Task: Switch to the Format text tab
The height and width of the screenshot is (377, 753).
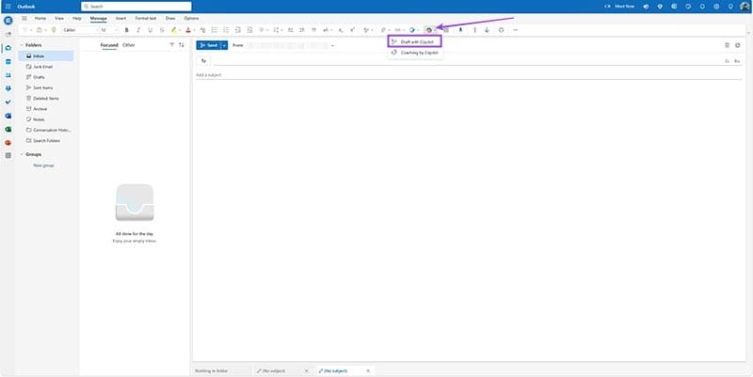Action: click(146, 18)
